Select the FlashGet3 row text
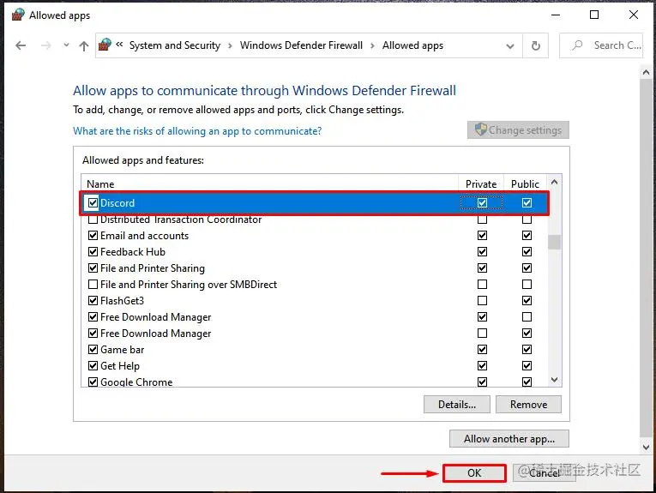656x493 pixels. 122,301
